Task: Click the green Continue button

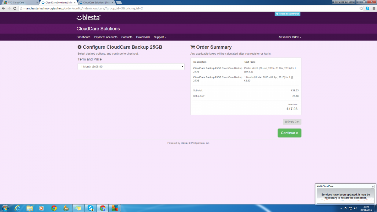Action: (289, 133)
